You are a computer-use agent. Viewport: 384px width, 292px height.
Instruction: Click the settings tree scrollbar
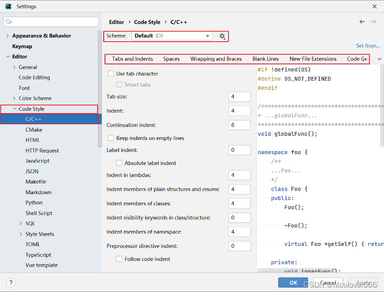tap(99, 89)
